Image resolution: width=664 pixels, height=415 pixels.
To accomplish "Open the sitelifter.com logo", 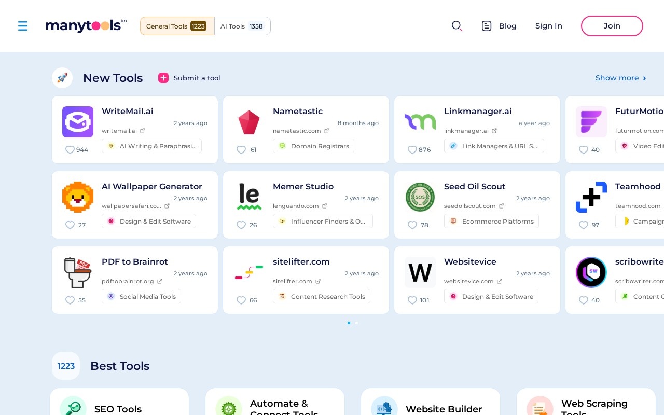I will coord(249,272).
